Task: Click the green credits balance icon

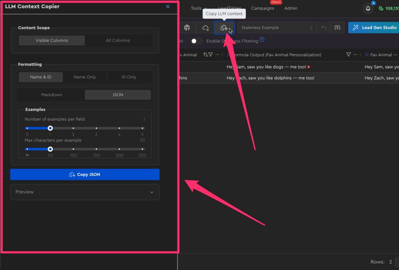Action: coord(381,8)
